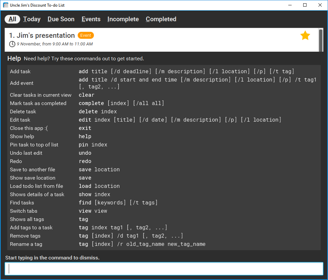
Task: Click the 'complete [index] [/all all]' command
Action: point(121,103)
